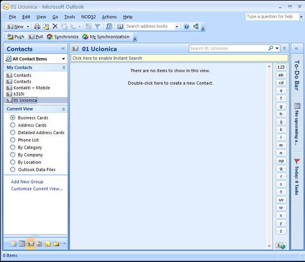Open the View menu
Image resolution: width=305 pixels, height=262 pixels.
[41, 17]
